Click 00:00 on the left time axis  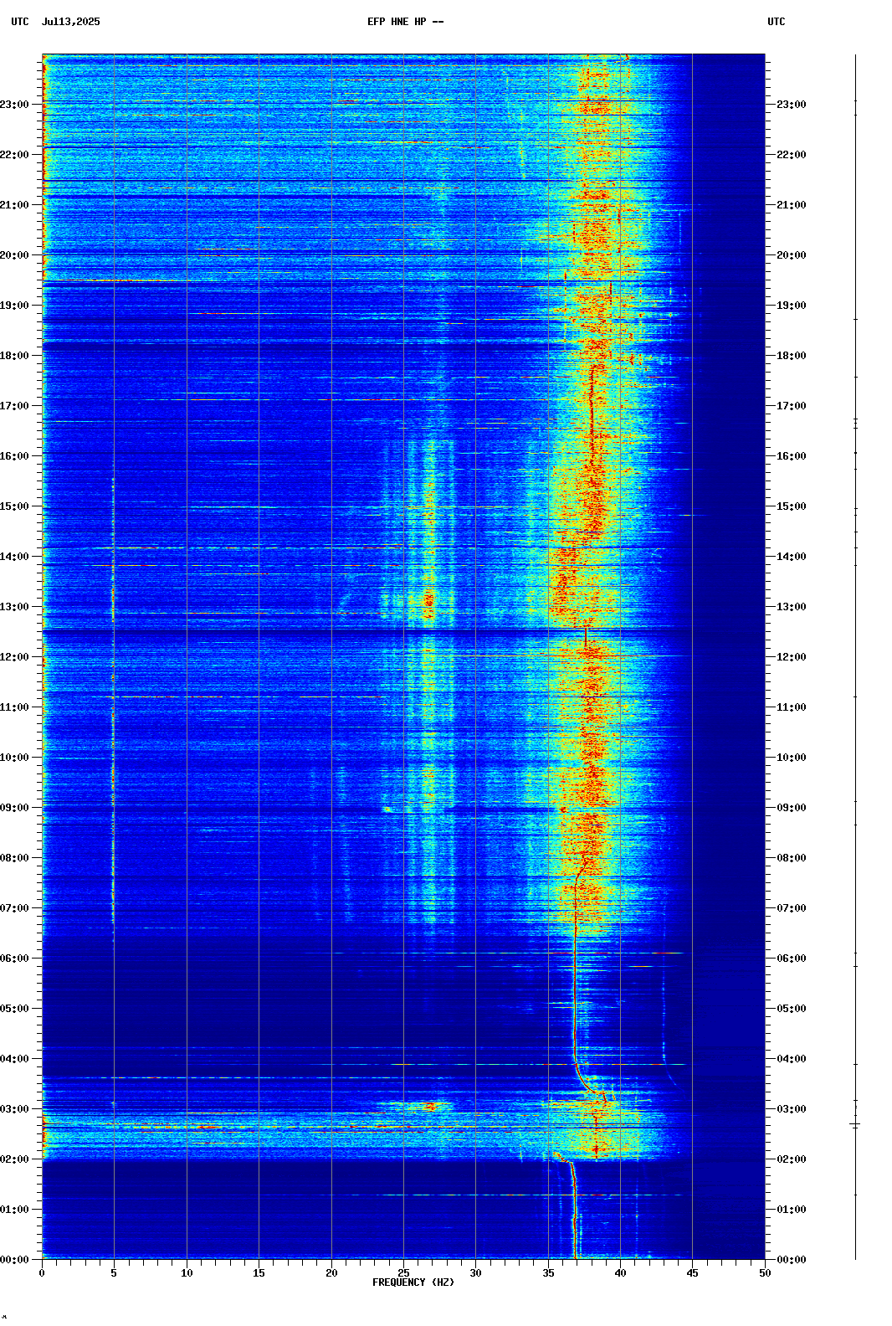click(15, 1260)
